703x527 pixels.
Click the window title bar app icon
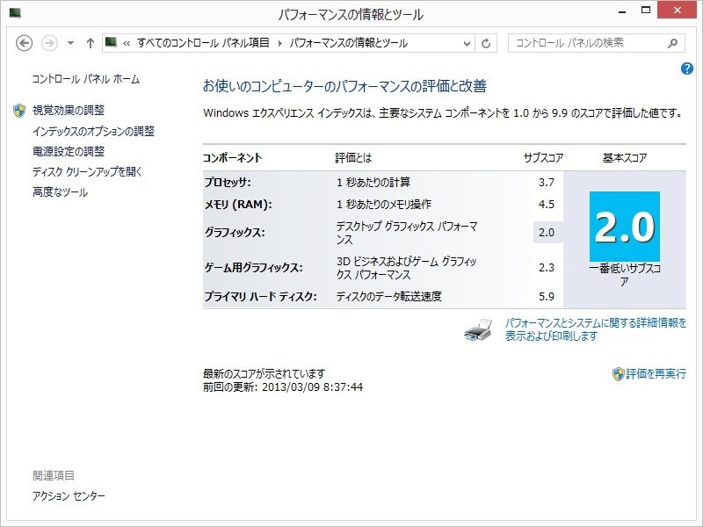(15, 13)
